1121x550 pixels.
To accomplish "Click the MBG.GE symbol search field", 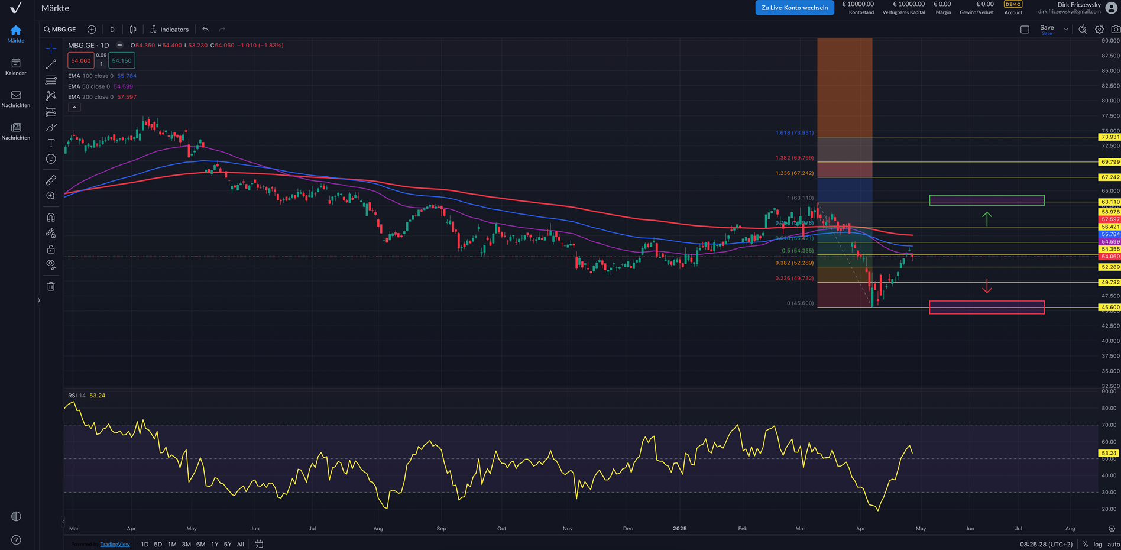I will pos(60,29).
